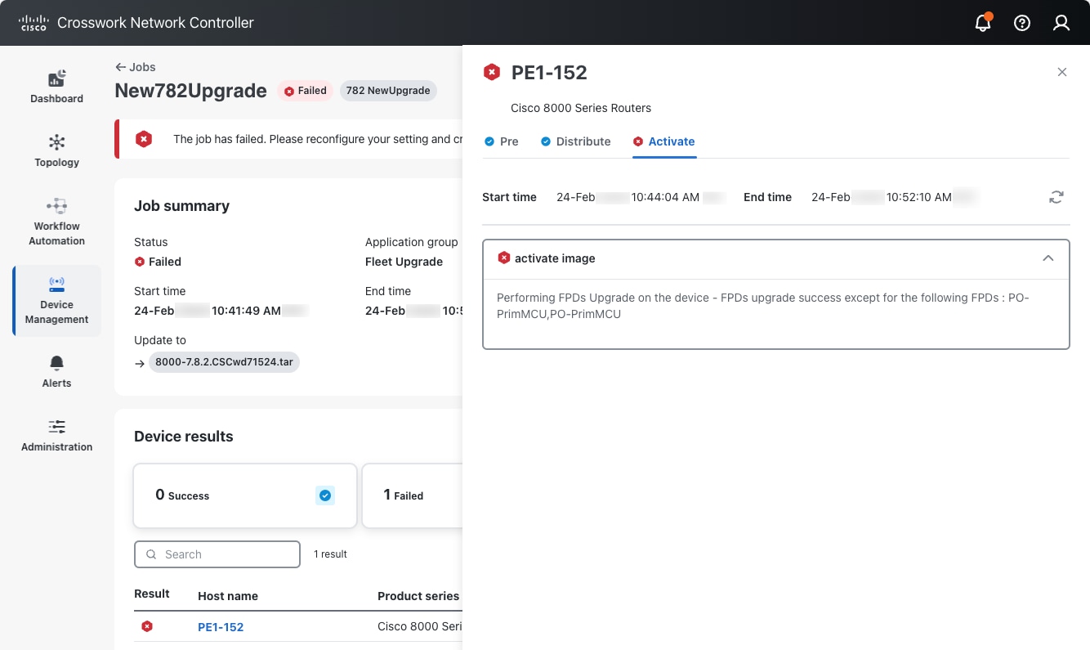Open Topology from the sidebar
Image resolution: width=1090 pixels, height=650 pixels.
[x=56, y=152]
